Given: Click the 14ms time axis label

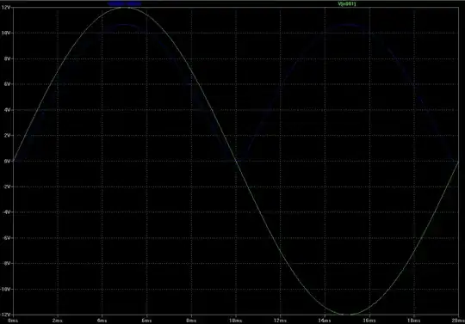Looking at the screenshot, I should click(x=325, y=321).
